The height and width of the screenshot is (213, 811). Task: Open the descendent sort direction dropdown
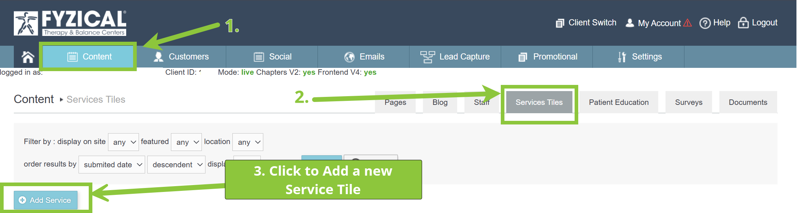(x=176, y=165)
